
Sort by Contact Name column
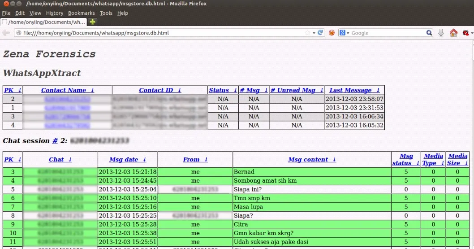(67, 90)
